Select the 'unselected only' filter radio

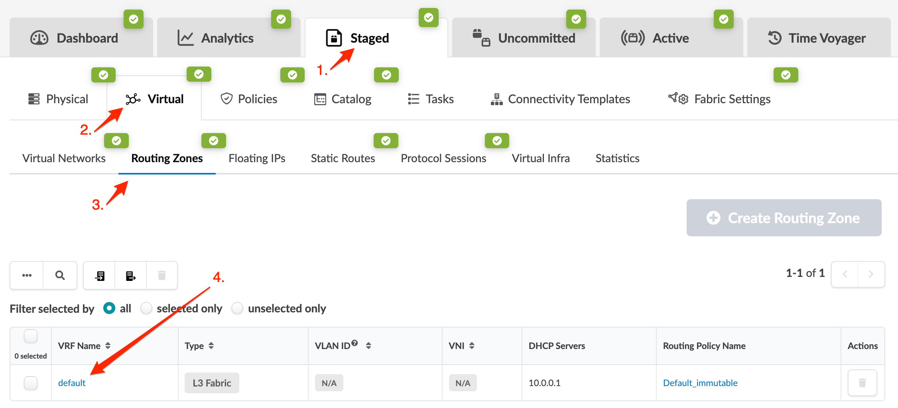tap(237, 308)
